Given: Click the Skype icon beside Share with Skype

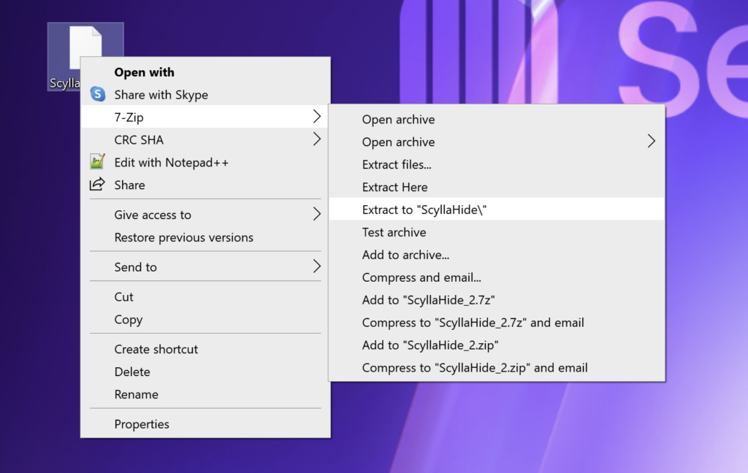Looking at the screenshot, I should pos(98,95).
